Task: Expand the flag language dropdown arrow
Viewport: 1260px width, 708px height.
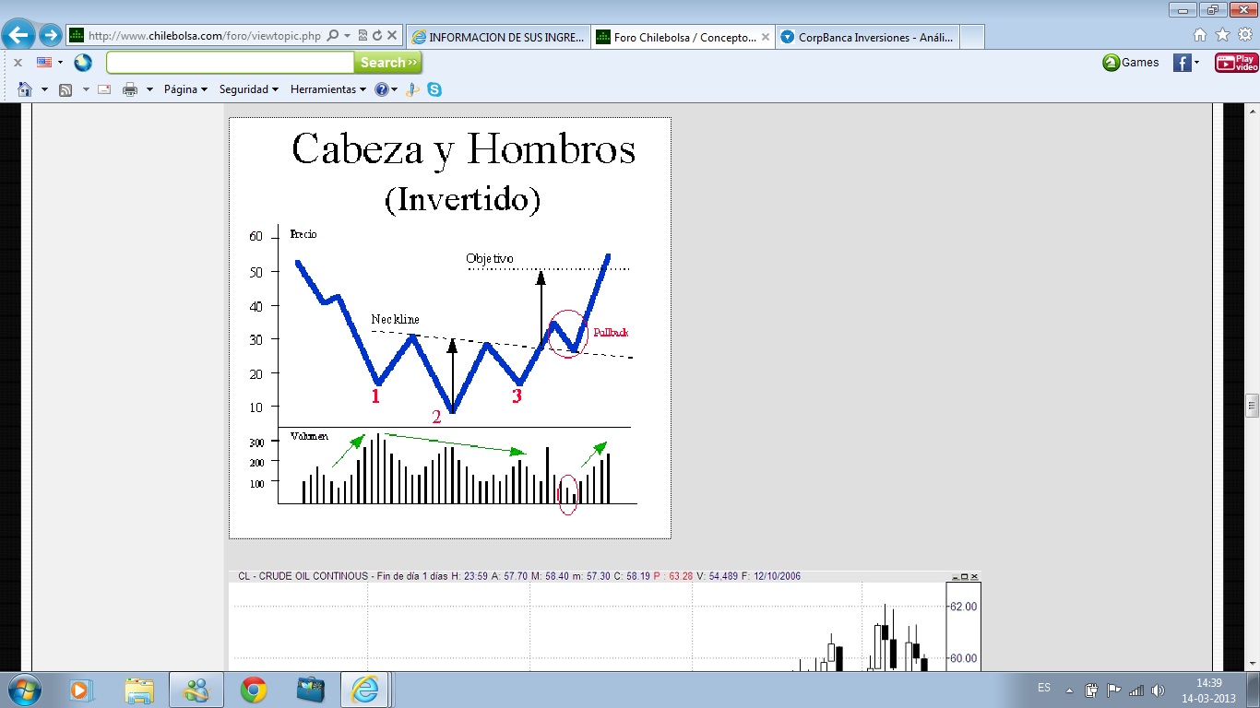Action: [x=60, y=63]
